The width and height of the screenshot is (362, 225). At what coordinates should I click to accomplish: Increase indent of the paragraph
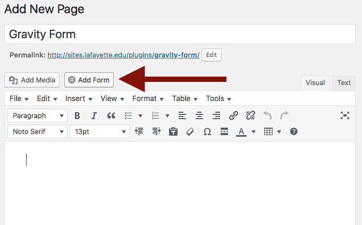pyautogui.click(x=156, y=131)
